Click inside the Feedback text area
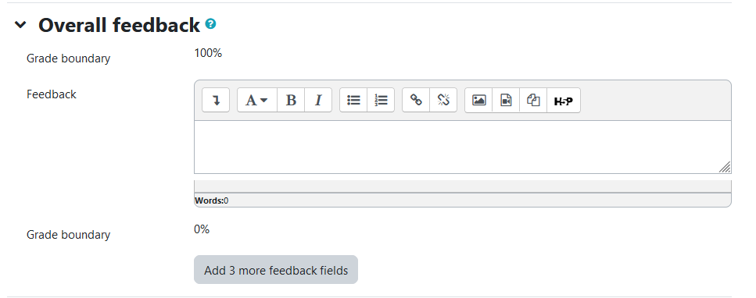This screenshot has height=298, width=756. (462, 147)
